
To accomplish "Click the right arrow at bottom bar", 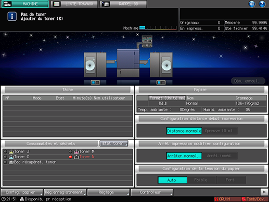I will click(264, 192).
